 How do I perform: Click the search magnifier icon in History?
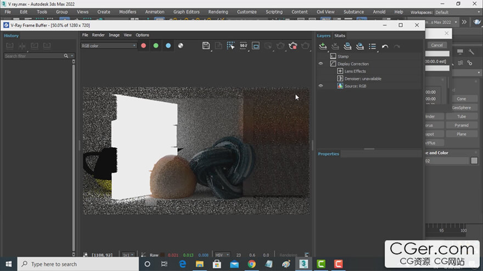(x=66, y=56)
